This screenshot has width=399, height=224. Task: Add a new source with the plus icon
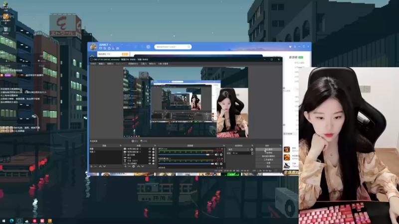(x=126, y=167)
